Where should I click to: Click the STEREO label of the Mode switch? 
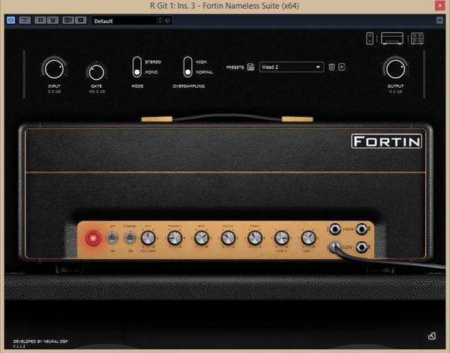(153, 62)
